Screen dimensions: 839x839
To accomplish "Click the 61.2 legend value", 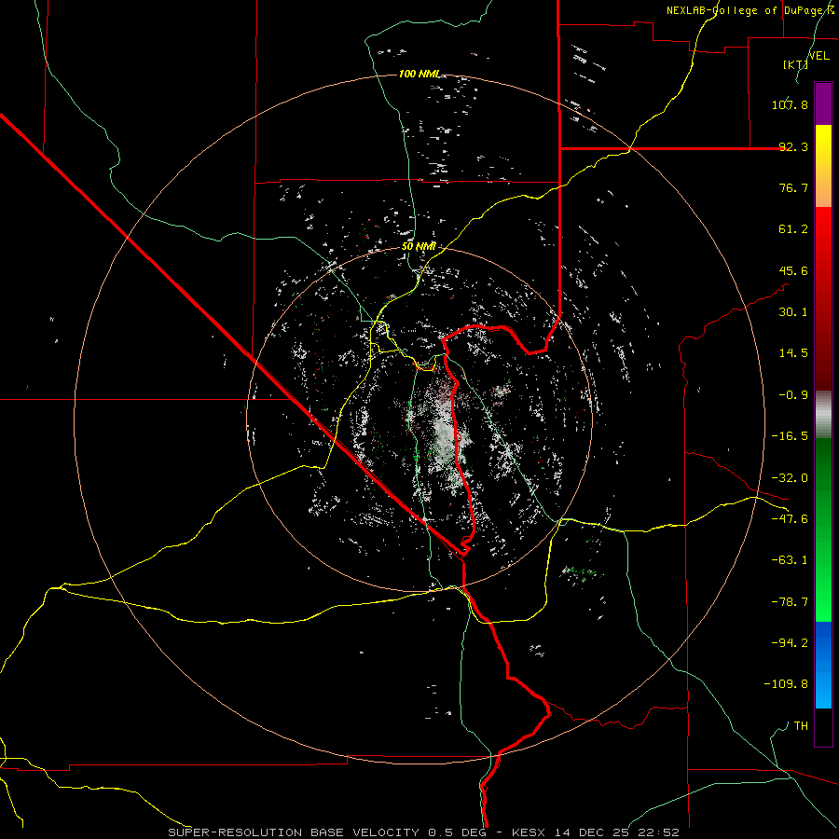I will click(793, 229).
